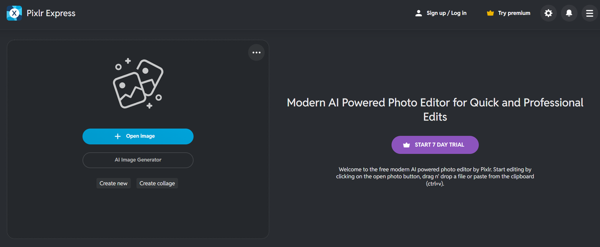Select Create new
Image resolution: width=600 pixels, height=247 pixels.
[113, 183]
